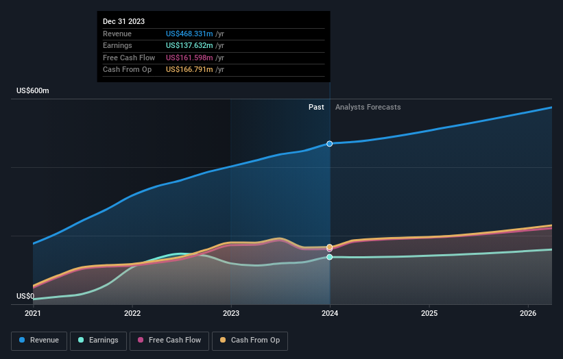563x359 pixels.
Task: Click the Earnings value US$137.632m
Action: click(x=189, y=45)
